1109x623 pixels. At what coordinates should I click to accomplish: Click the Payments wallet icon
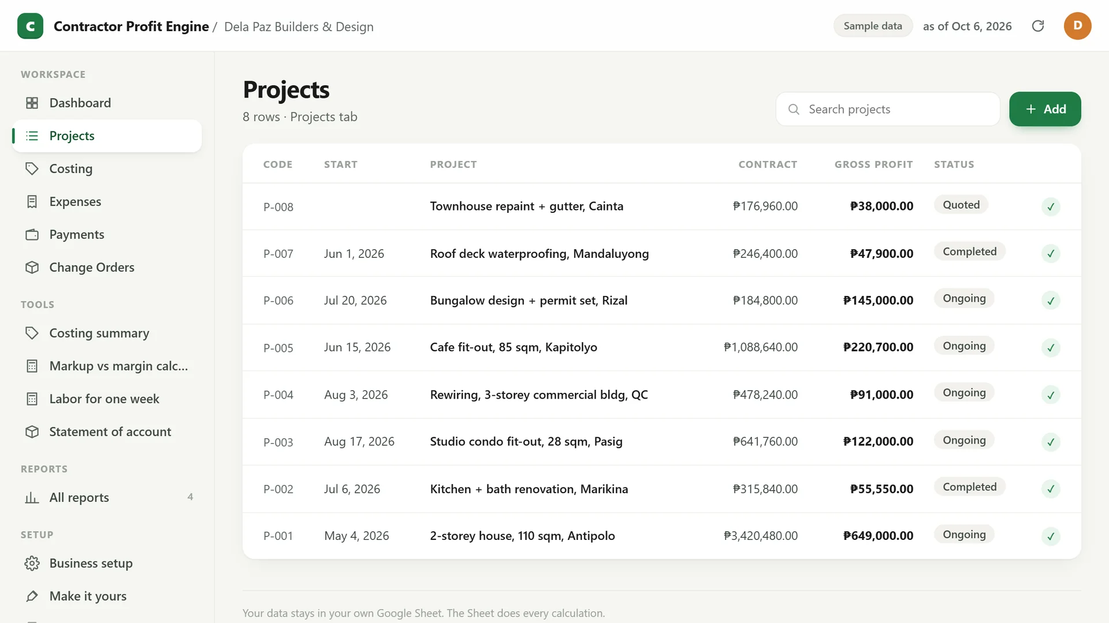click(32, 234)
